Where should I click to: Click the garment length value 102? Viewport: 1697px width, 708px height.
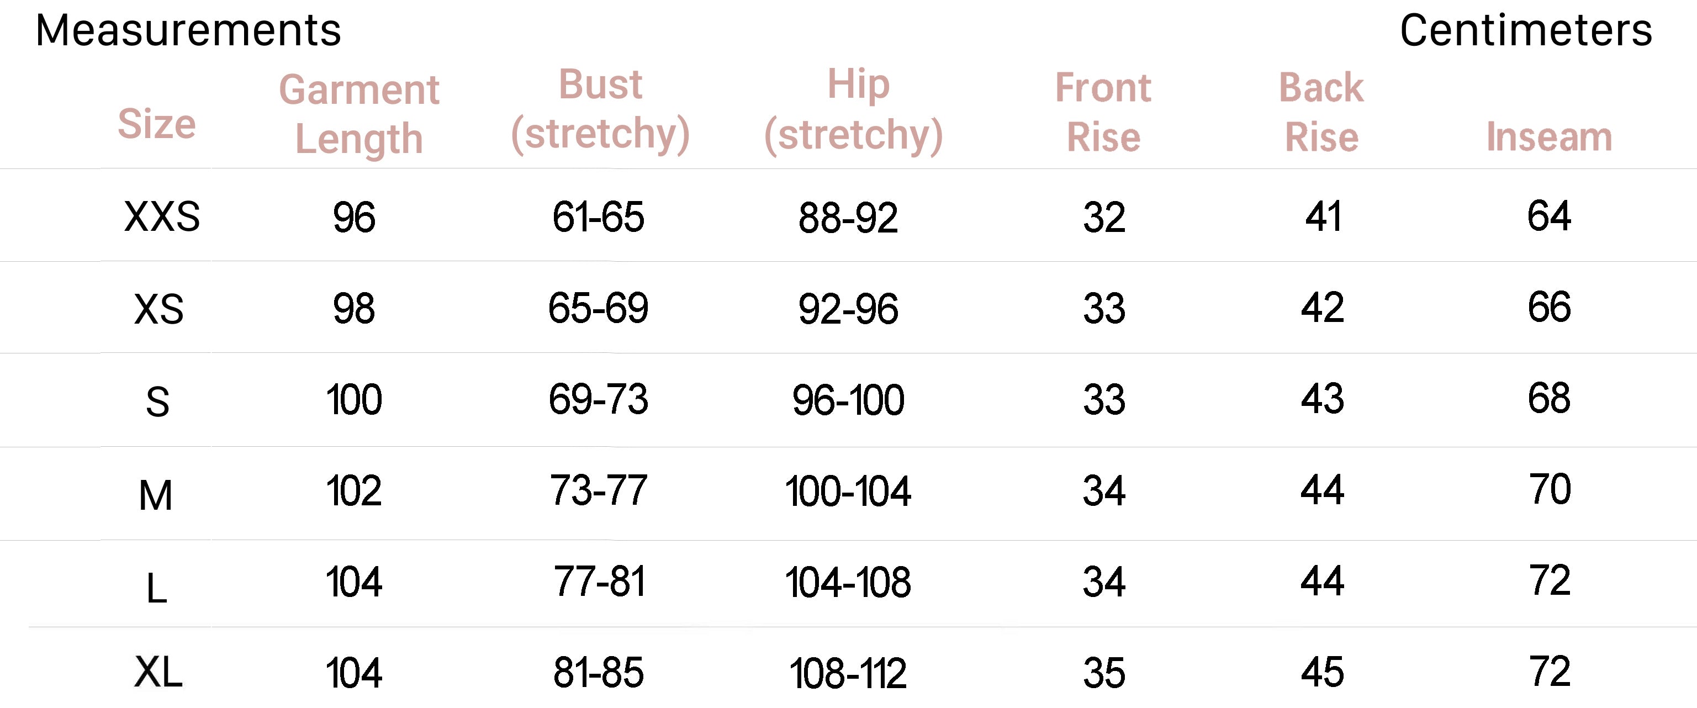354,490
